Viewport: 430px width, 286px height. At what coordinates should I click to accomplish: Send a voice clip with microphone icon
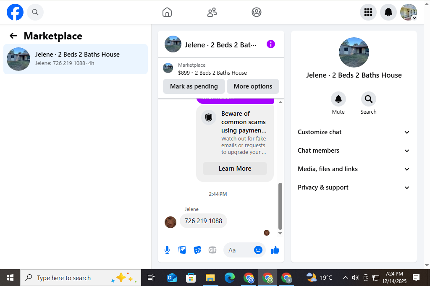167,250
